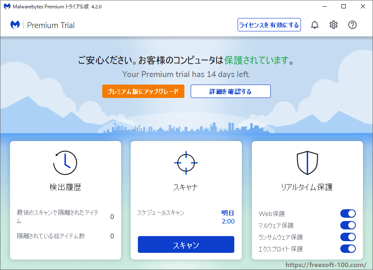
Task: Click the shield icon above リアルタイム保護
Action: coord(307,163)
